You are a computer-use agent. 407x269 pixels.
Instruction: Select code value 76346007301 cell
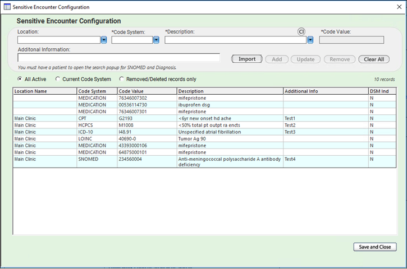tap(147, 112)
